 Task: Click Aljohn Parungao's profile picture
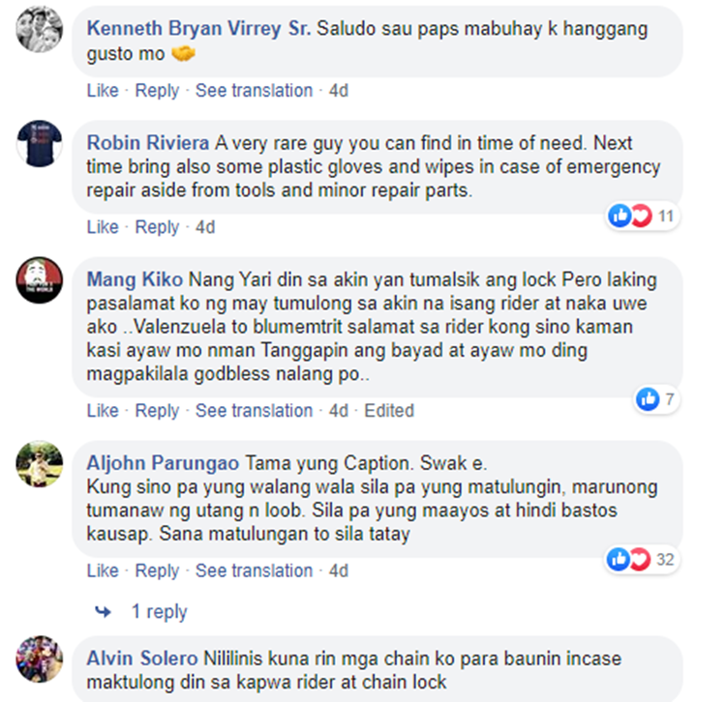pos(40,463)
